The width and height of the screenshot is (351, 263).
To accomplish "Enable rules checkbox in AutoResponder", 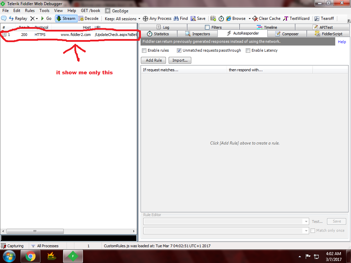I will tap(144, 51).
